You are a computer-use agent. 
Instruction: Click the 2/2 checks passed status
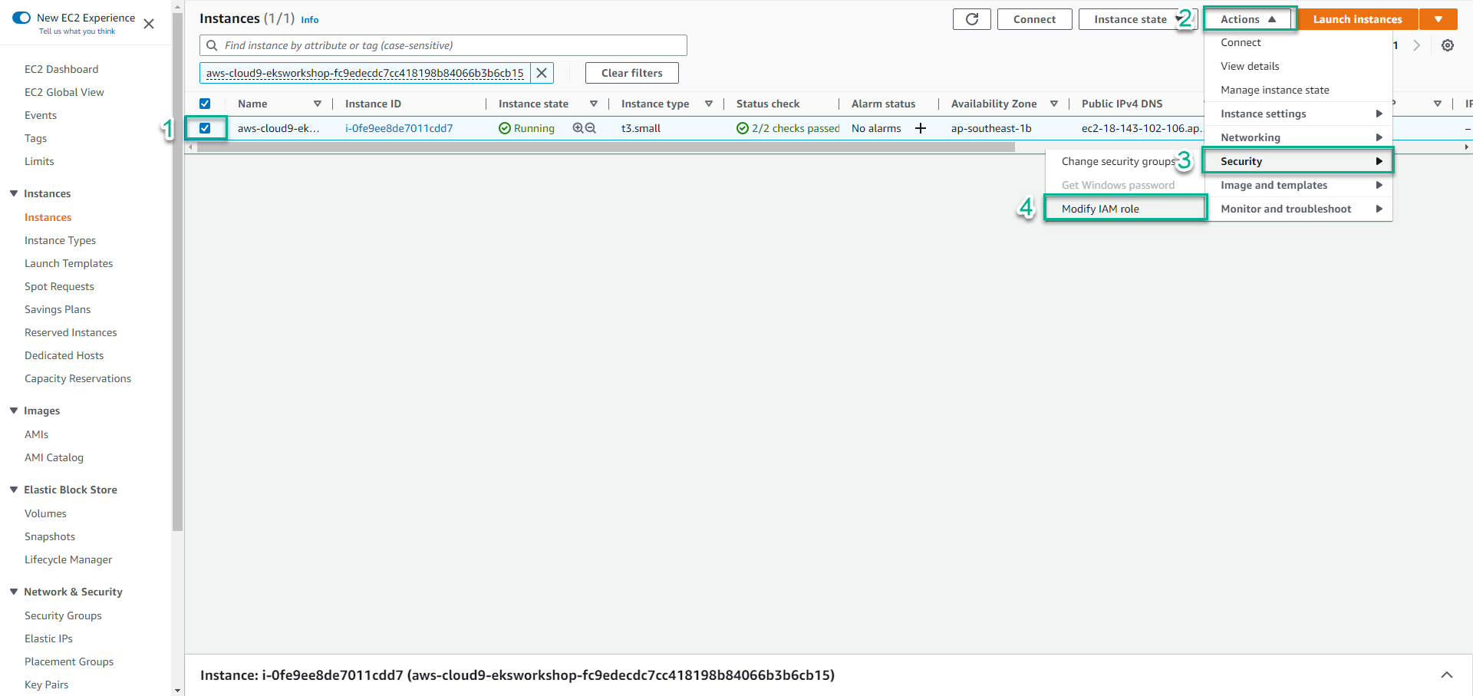tap(788, 128)
